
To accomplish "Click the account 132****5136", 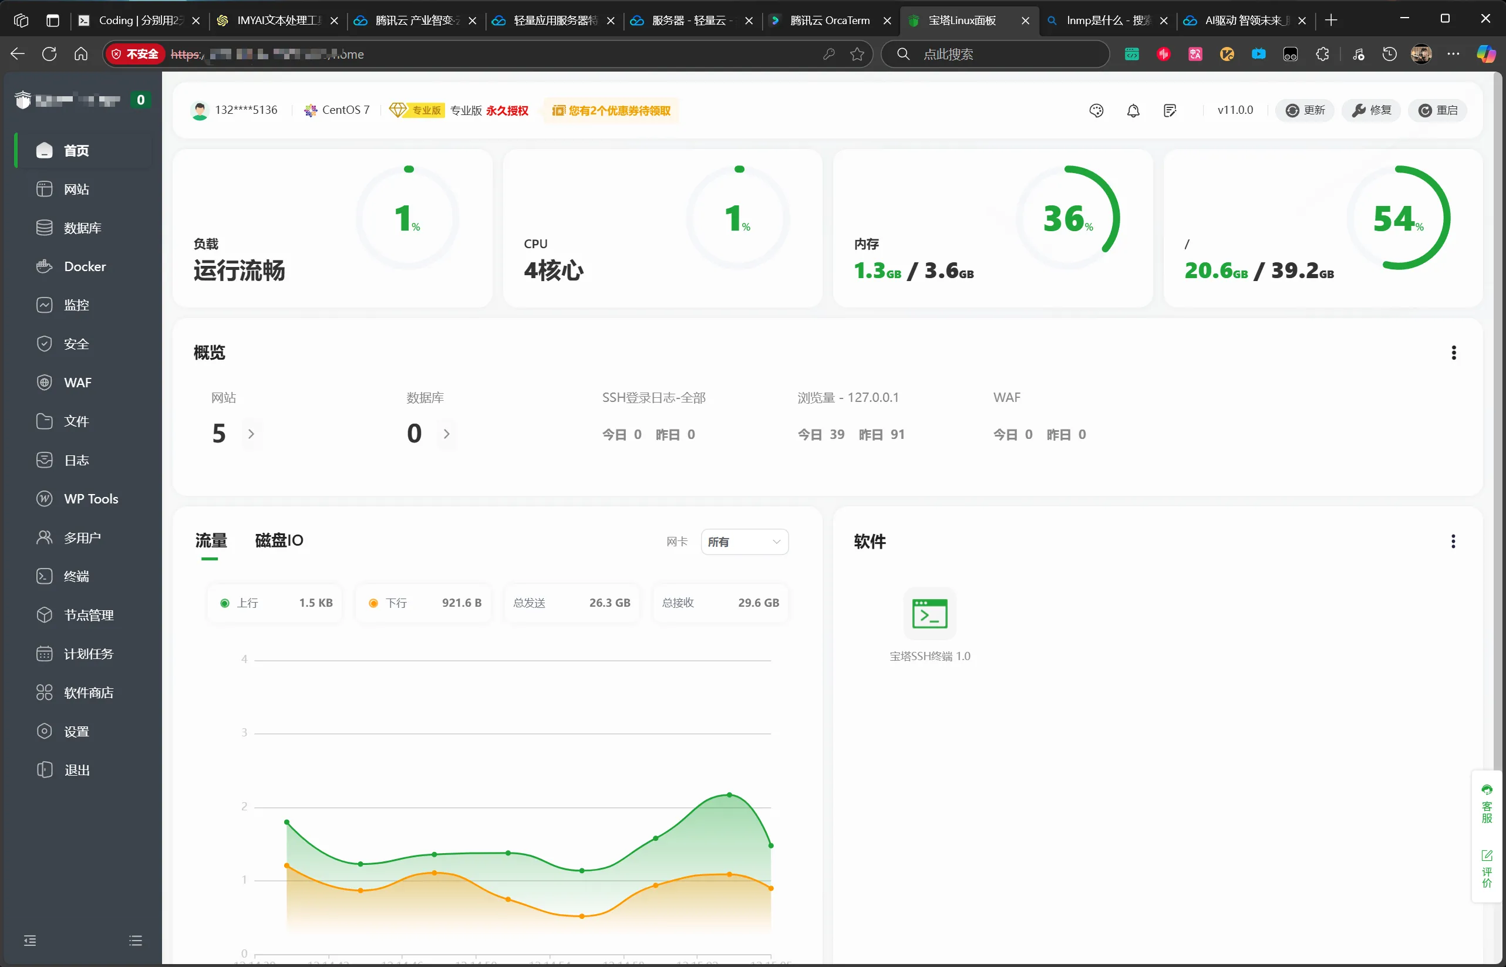I will (x=234, y=110).
